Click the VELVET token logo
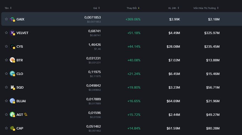Image resolution: width=242 pixels, height=135 pixels. coord(12,33)
